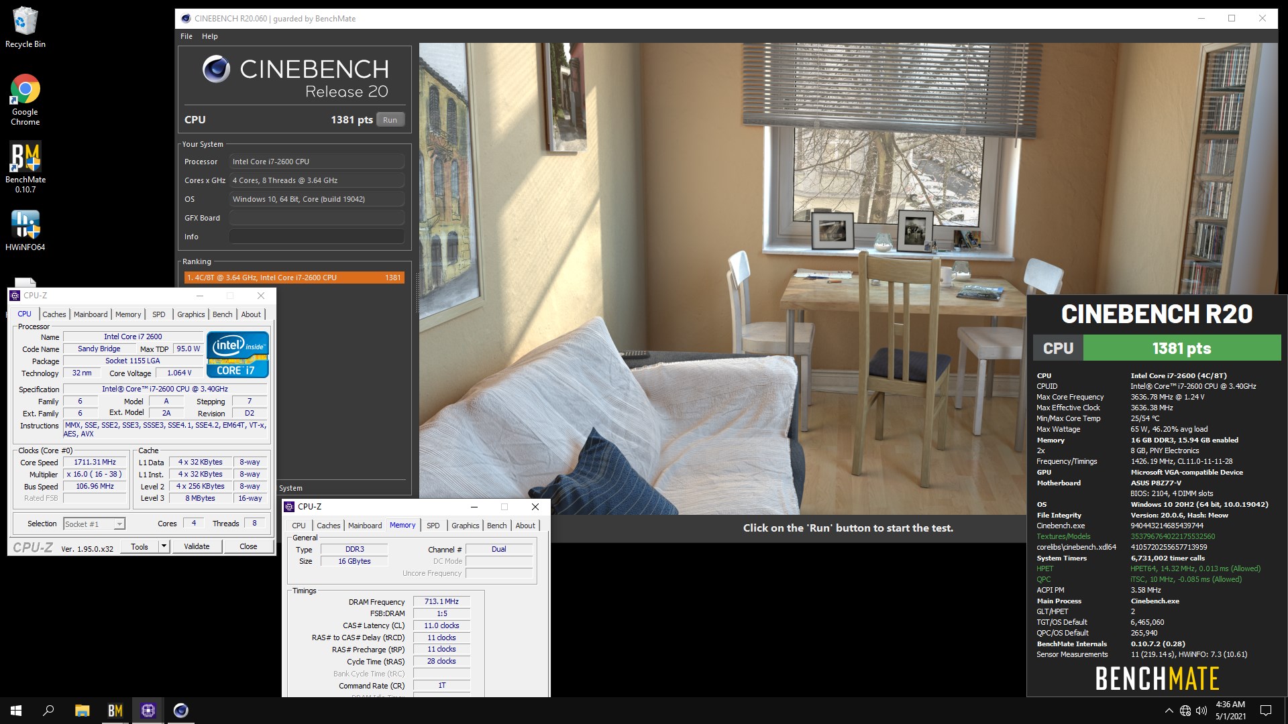Screen dimensions: 1288x724
Task: Click the Cinebench window title icon
Action: [x=186, y=19]
